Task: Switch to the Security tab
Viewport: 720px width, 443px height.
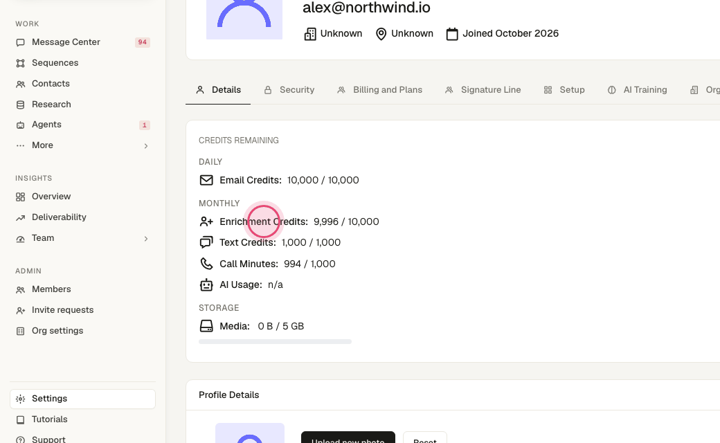Action: tap(289, 90)
